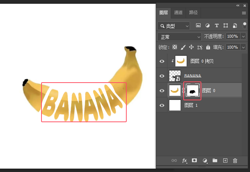This screenshot has height=172, width=250.
Task: Click the 填充 100% value field
Action: (x=233, y=47)
